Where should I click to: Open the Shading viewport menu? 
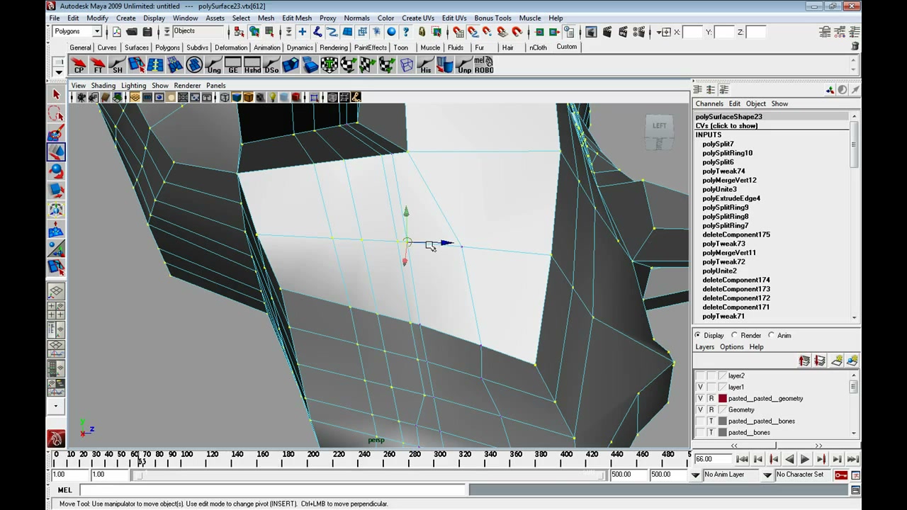coord(103,85)
